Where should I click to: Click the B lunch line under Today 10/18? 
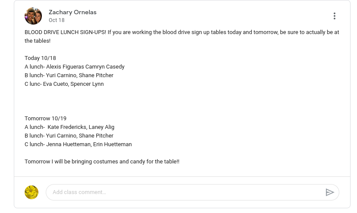click(69, 75)
